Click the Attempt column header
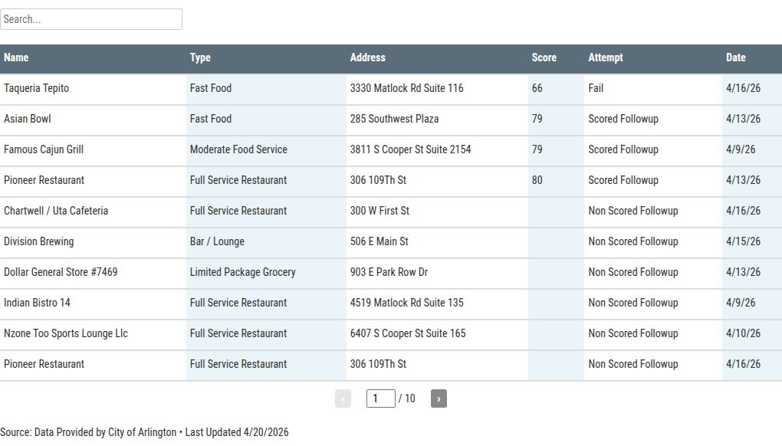The height and width of the screenshot is (446, 782). [x=606, y=57]
